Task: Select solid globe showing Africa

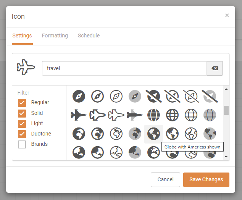Action: [79, 134]
